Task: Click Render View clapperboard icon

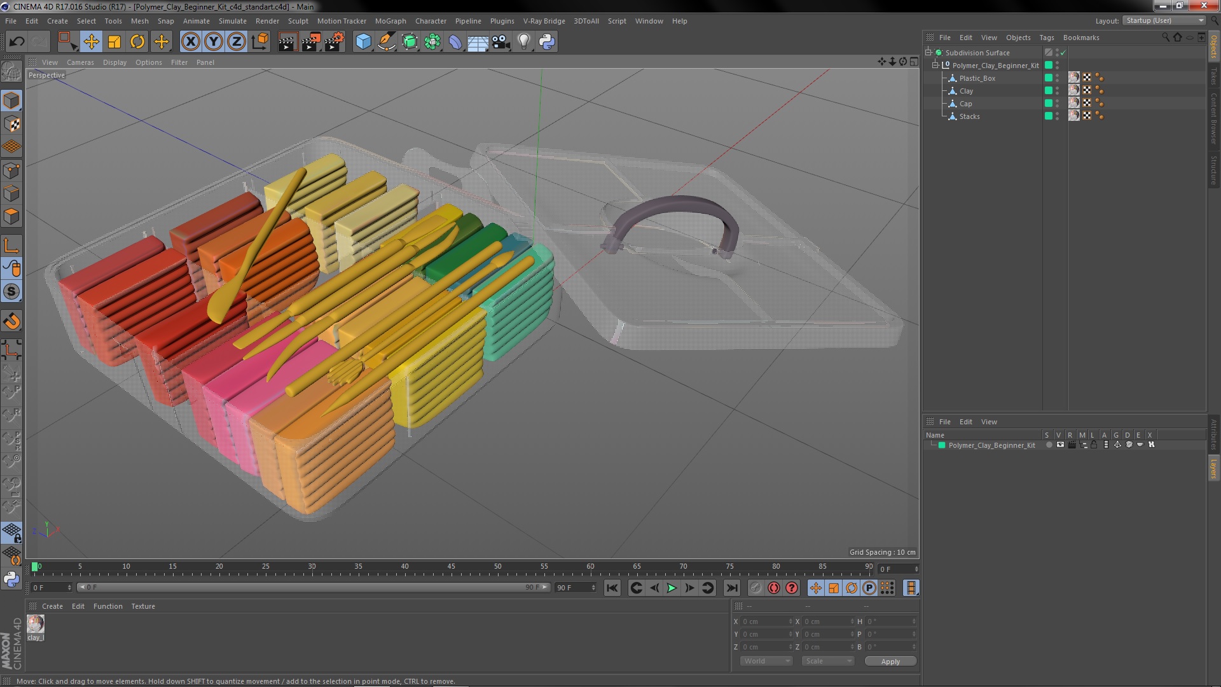Action: click(x=287, y=42)
